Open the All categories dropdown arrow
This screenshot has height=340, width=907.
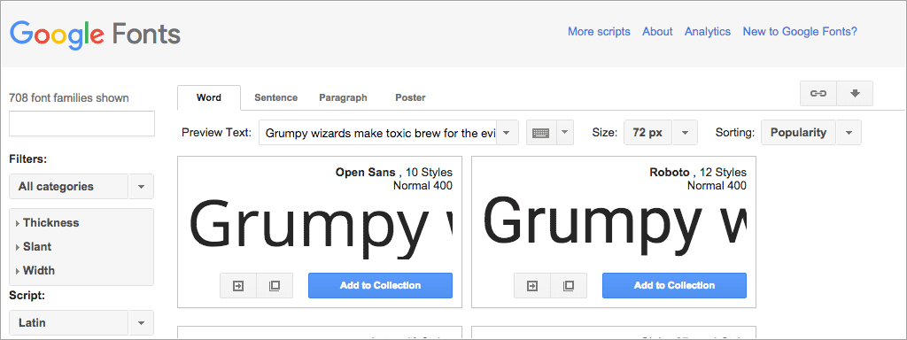click(x=141, y=187)
